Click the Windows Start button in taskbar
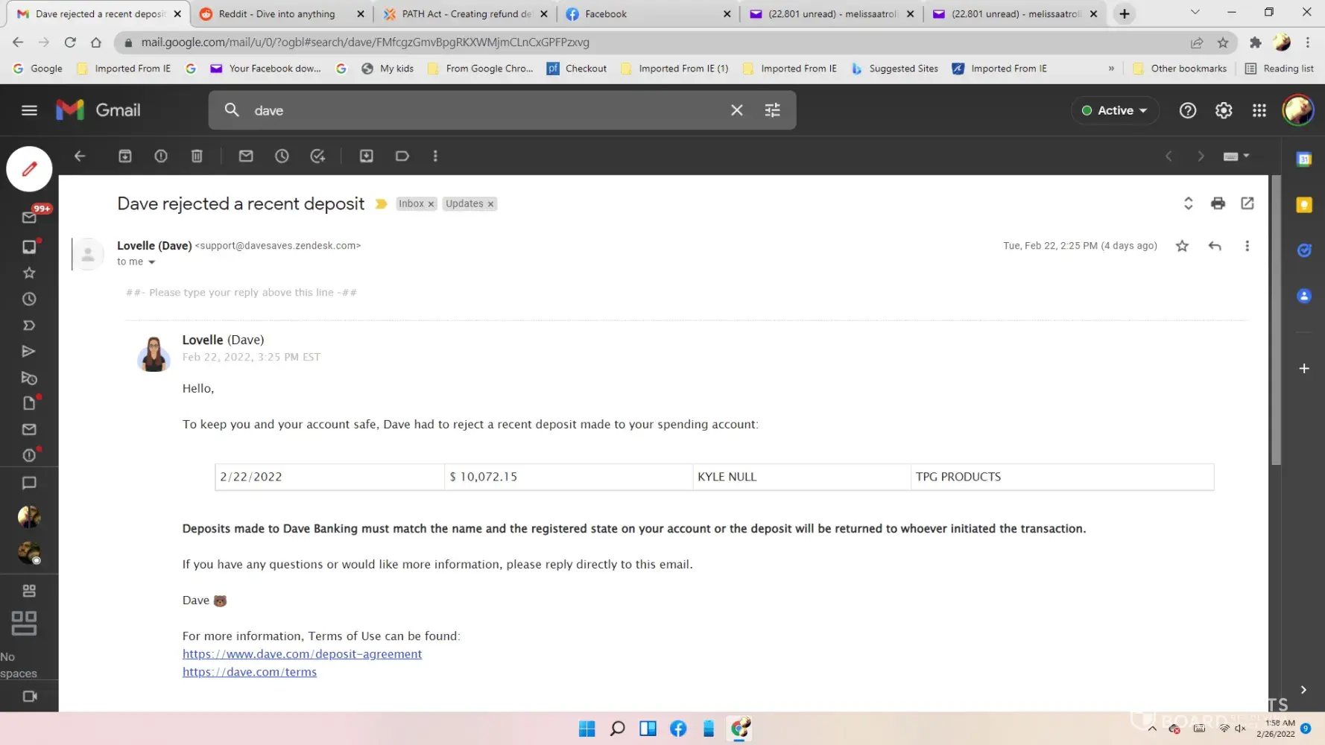Screen dimensions: 1325x745 [586, 729]
